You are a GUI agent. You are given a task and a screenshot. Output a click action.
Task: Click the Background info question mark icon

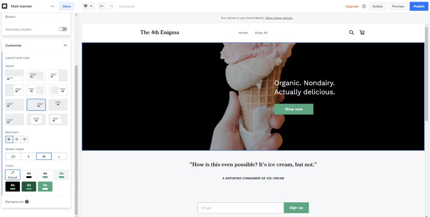[27, 202]
